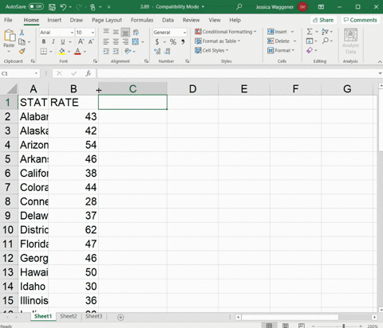Toggle Italic formatting
This screenshot has height=328, width=383.
pyautogui.click(x=53, y=41)
